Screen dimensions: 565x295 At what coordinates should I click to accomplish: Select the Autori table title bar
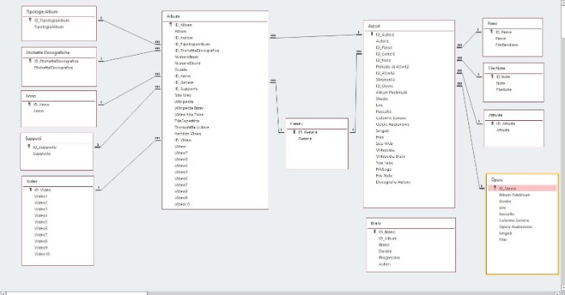tap(409, 27)
